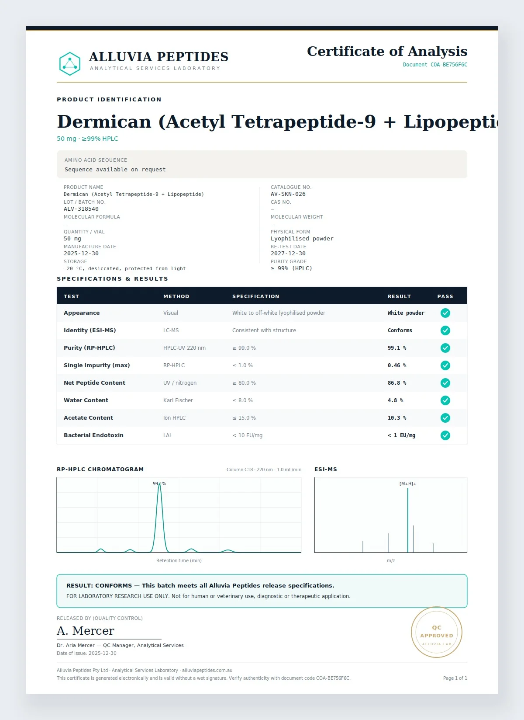This screenshot has width=524, height=720.
Task: Click the net peptide result '86.8 %'
Action: click(x=397, y=383)
